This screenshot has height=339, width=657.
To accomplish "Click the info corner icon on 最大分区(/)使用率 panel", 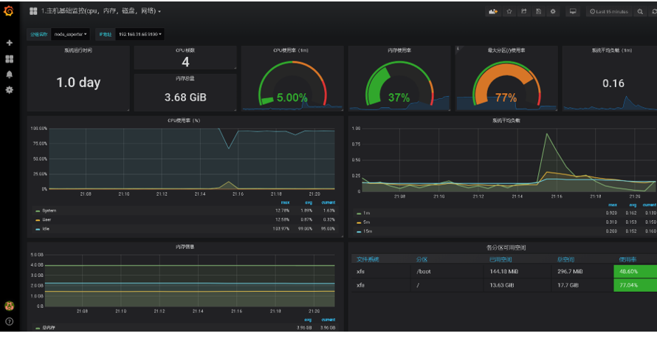I will click(458, 49).
